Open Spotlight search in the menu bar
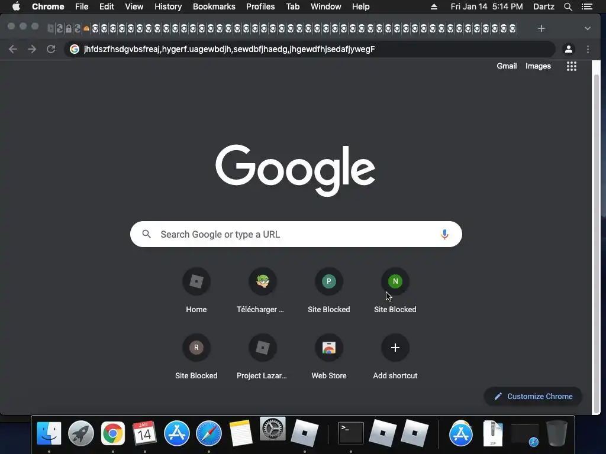The height and width of the screenshot is (454, 606). pos(568,7)
